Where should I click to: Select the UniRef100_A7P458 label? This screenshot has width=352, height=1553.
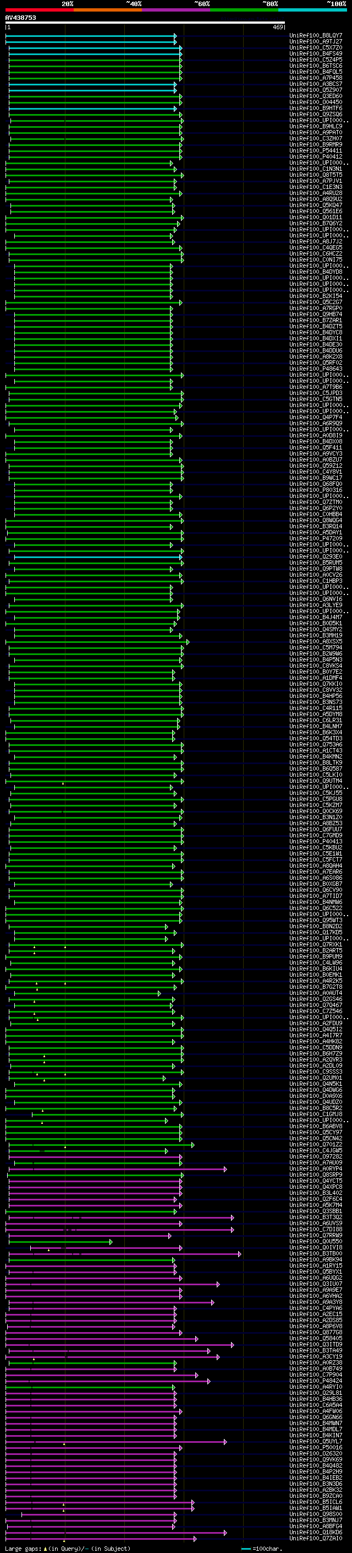316,78
